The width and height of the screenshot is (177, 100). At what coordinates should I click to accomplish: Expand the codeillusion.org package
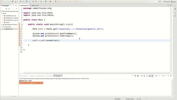pos(3,16)
